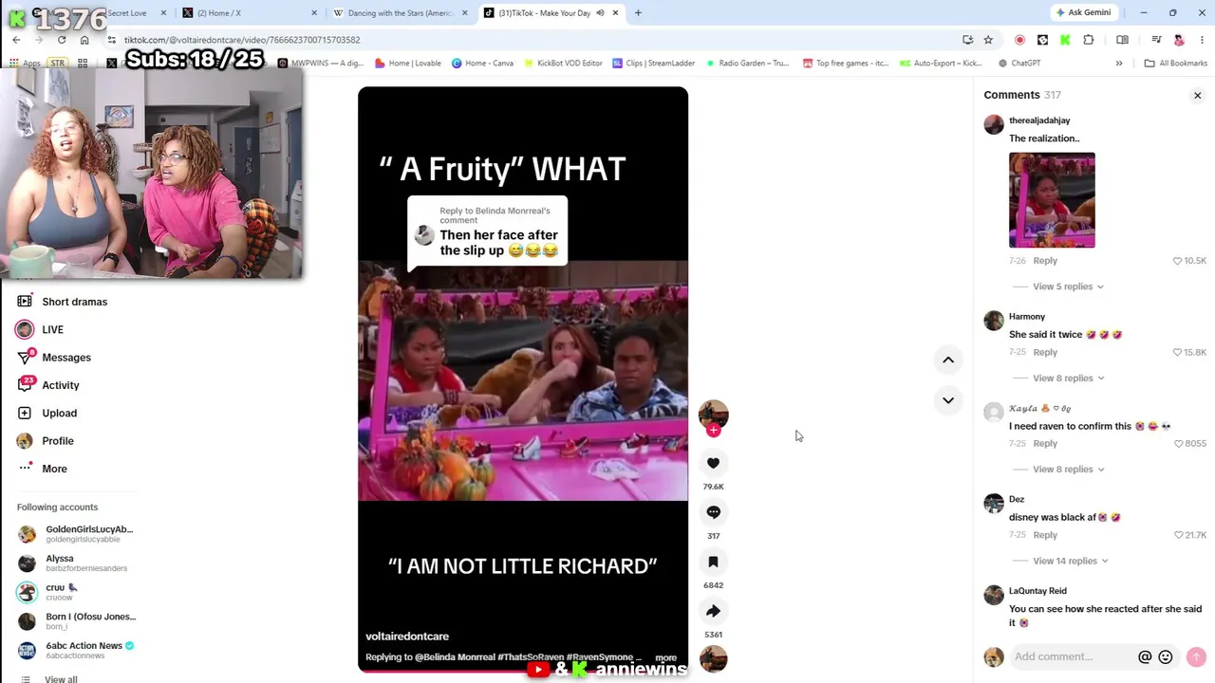Go to the previous video with up arrow
The width and height of the screenshot is (1215, 683).
[x=947, y=360]
